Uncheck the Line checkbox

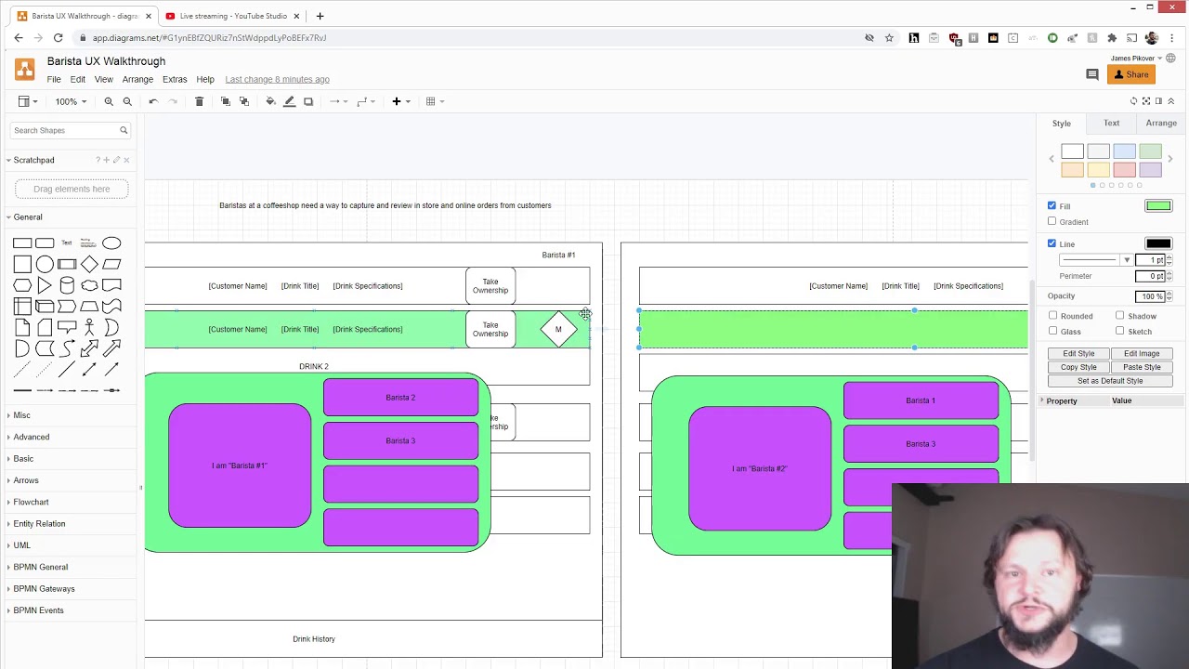pos(1052,243)
